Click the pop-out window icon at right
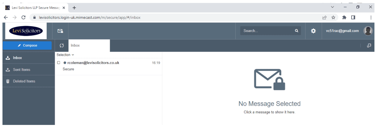 369,46
